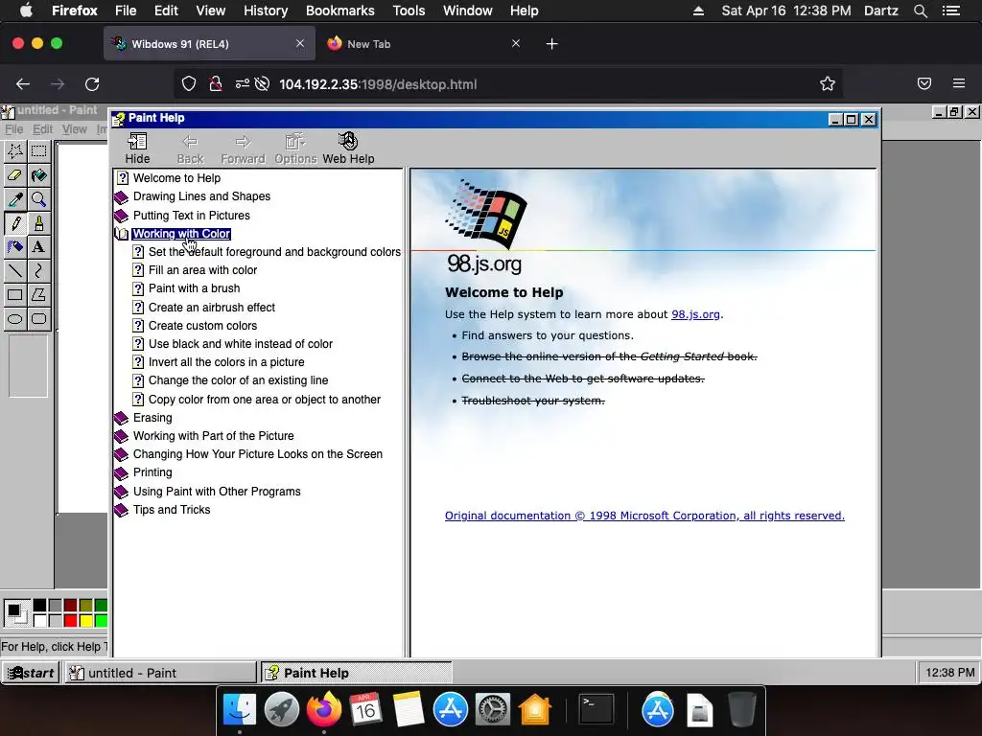Expand the Erasing help book
The width and height of the screenshot is (982, 736).
point(152,418)
